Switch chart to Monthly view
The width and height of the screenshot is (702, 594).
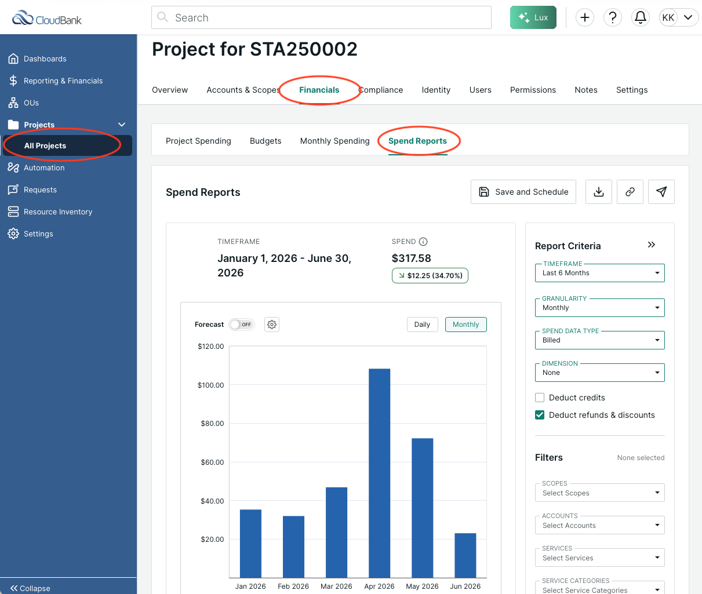pos(466,325)
